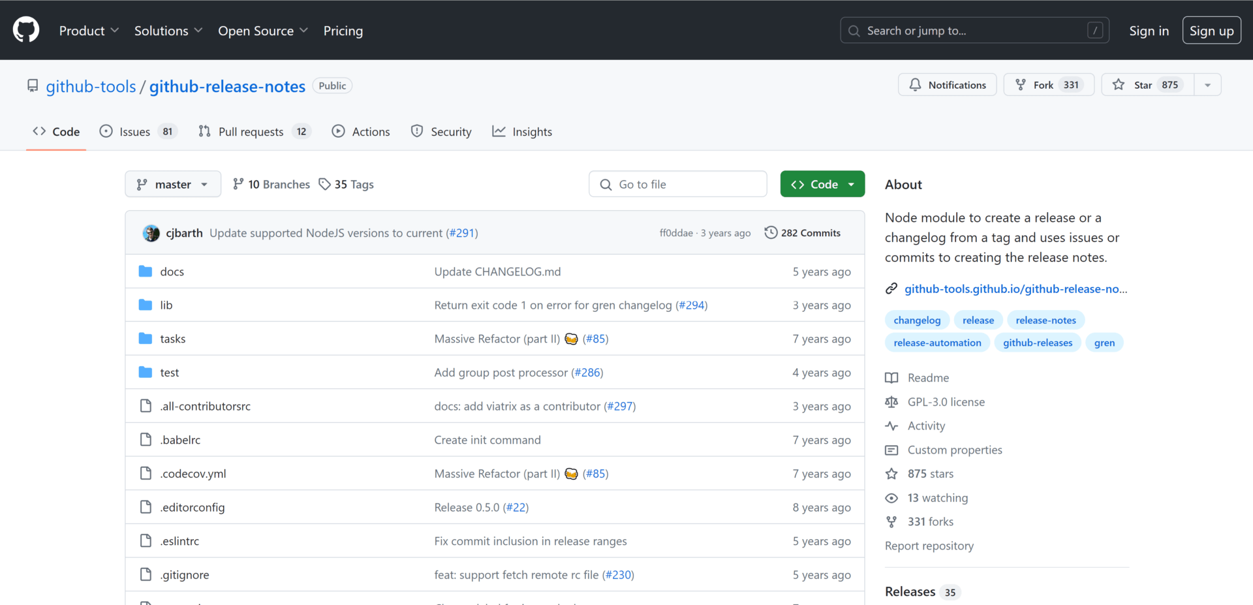Open the master branch selector
This screenshot has width=1253, height=605.
[x=172, y=184]
